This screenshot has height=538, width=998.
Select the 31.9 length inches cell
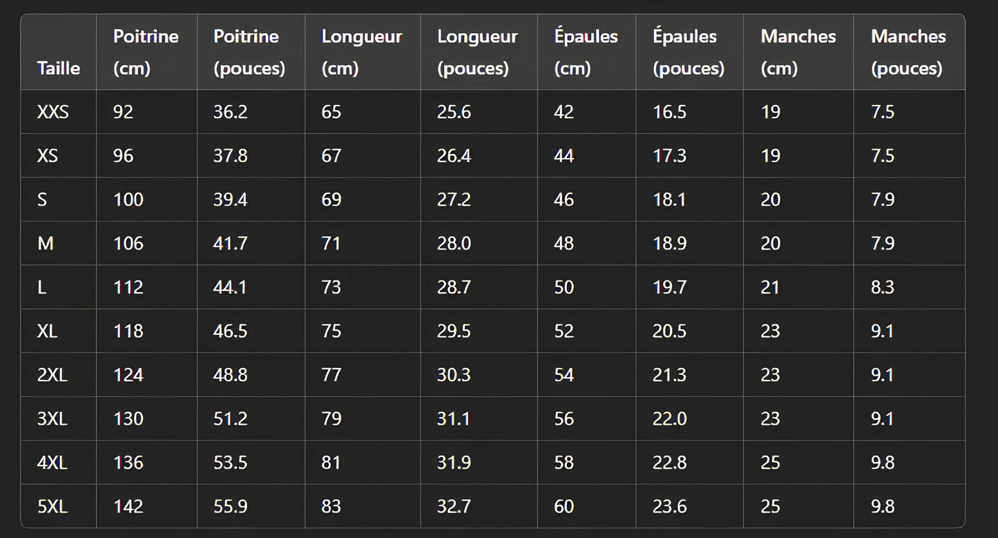[x=454, y=463]
